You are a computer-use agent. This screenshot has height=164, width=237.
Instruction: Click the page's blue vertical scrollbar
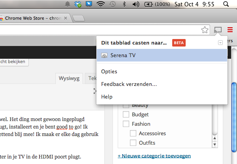tap(234, 117)
